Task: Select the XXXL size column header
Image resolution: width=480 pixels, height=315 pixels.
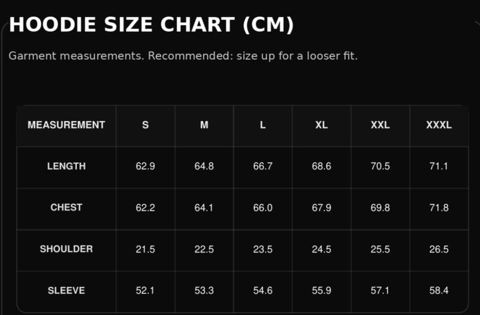Action: coord(439,125)
